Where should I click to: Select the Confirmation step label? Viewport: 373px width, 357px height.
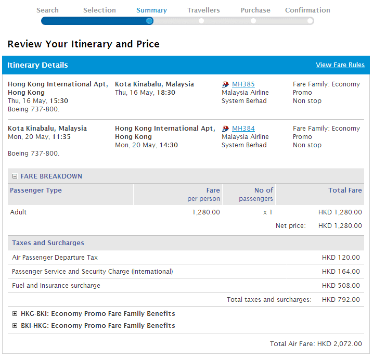pyautogui.click(x=307, y=10)
